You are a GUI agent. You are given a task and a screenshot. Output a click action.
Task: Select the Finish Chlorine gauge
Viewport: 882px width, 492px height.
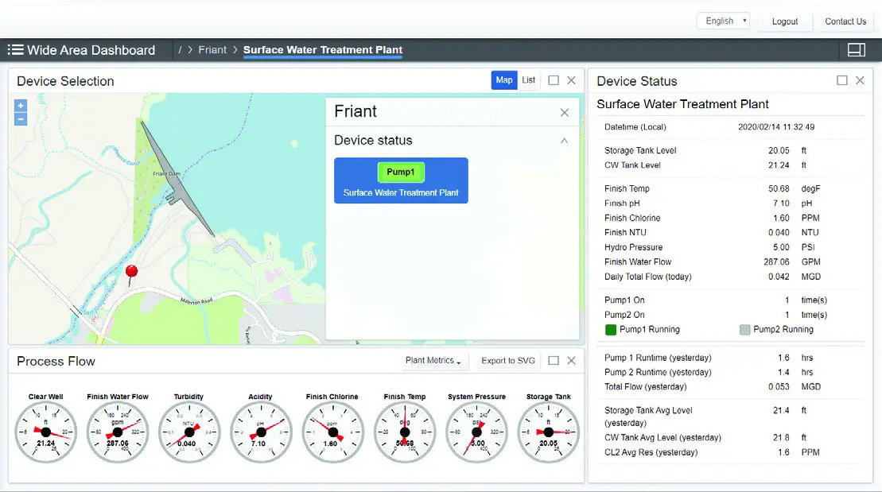pos(333,432)
